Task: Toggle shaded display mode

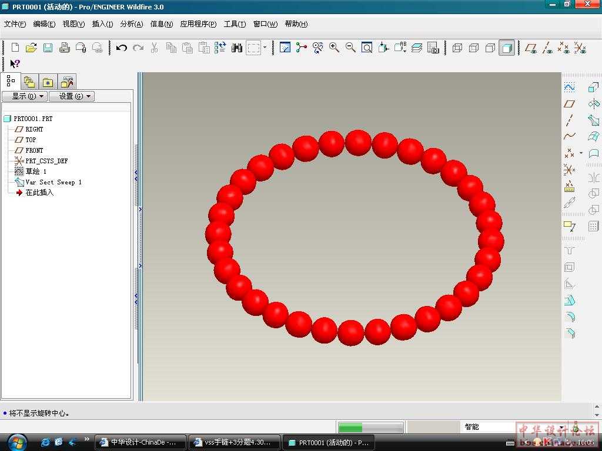Action: tap(507, 48)
